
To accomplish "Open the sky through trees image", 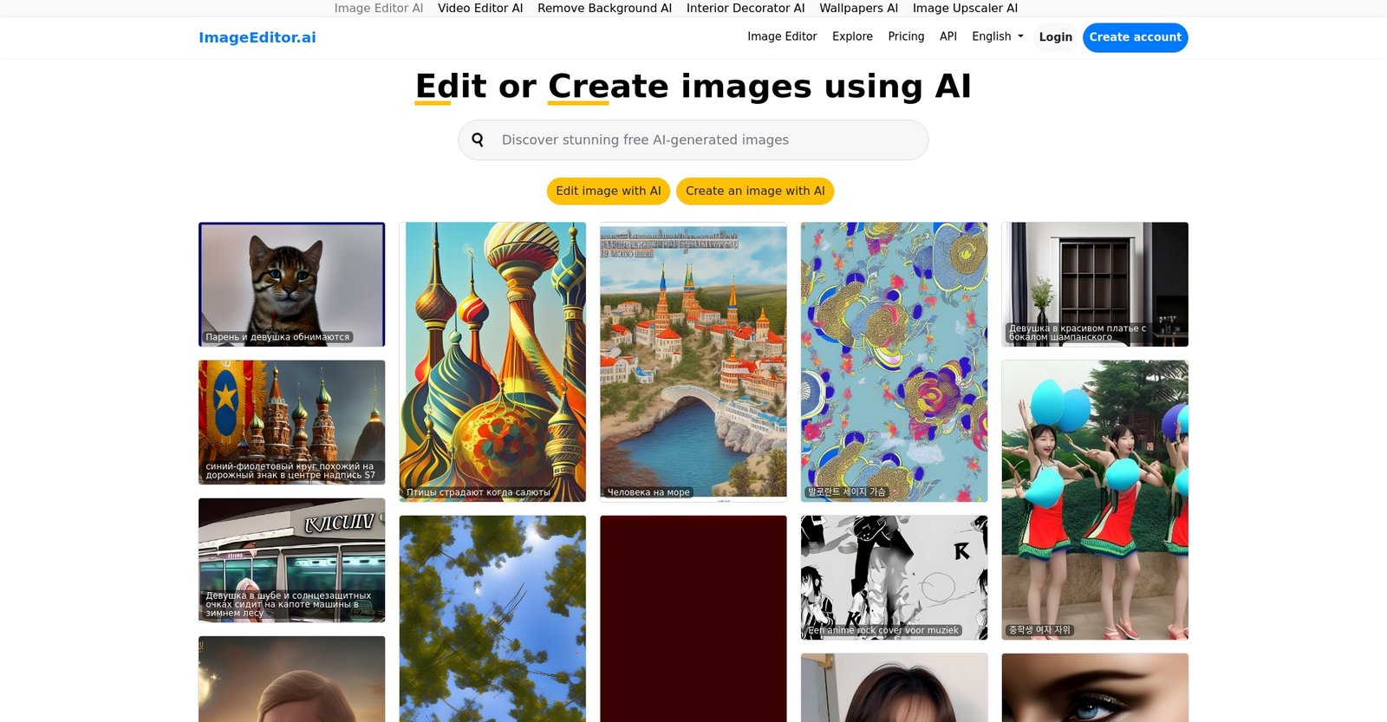I will click(x=492, y=619).
